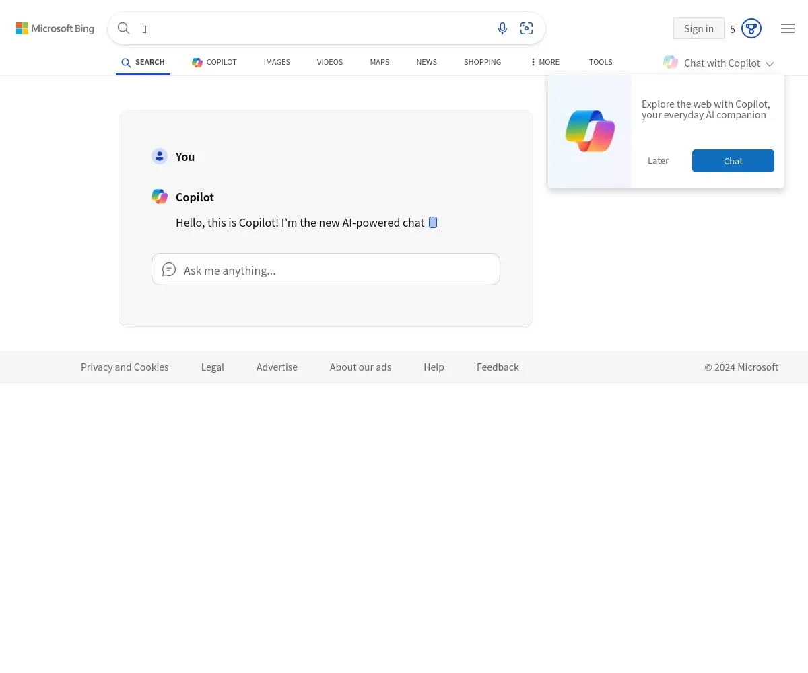808x673 pixels.
Task: Click the © 2024 Microsoft text
Action: click(741, 367)
